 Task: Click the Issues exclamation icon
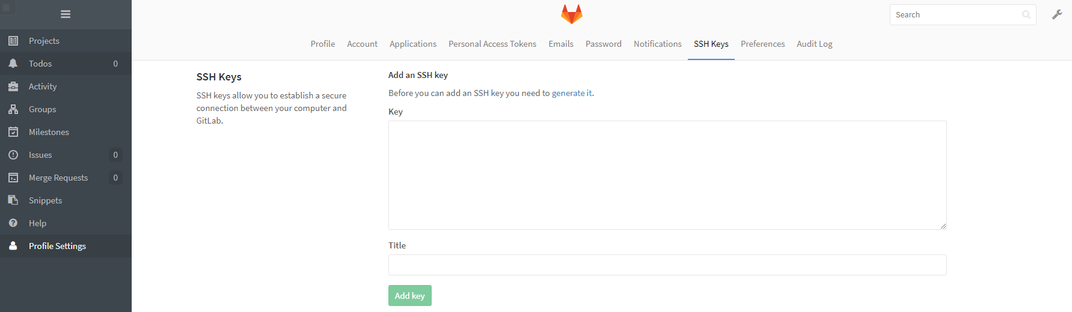click(x=13, y=155)
